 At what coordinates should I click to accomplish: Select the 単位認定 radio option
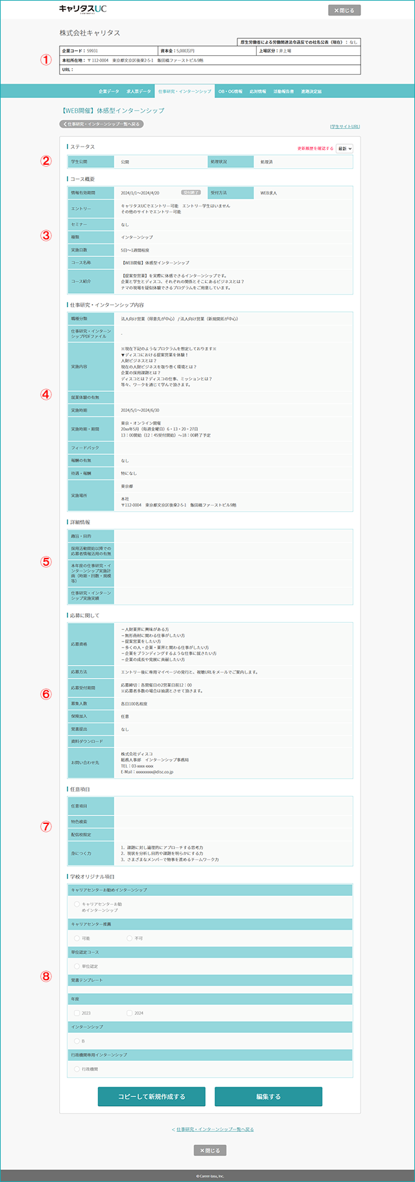[x=77, y=966]
